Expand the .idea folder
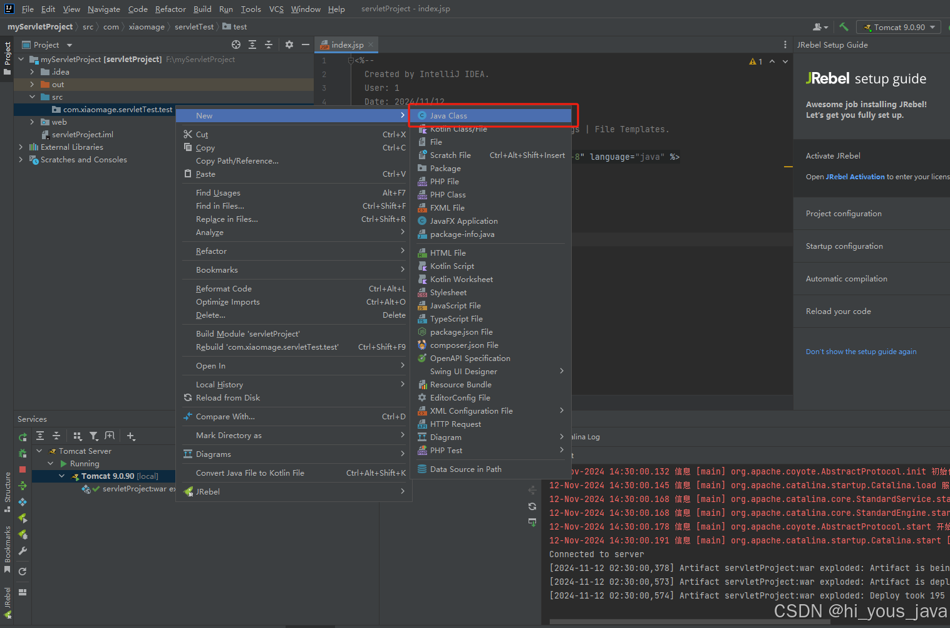 [32, 71]
